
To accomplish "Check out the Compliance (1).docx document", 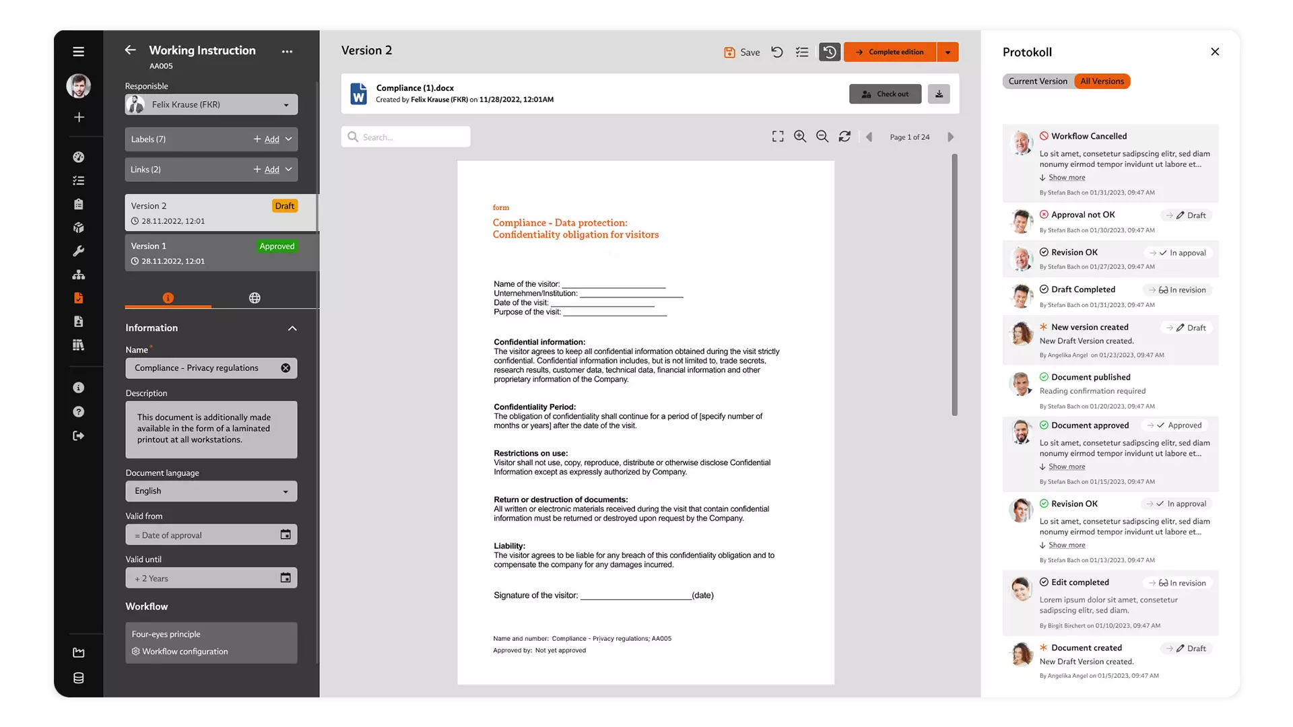I will coord(885,94).
